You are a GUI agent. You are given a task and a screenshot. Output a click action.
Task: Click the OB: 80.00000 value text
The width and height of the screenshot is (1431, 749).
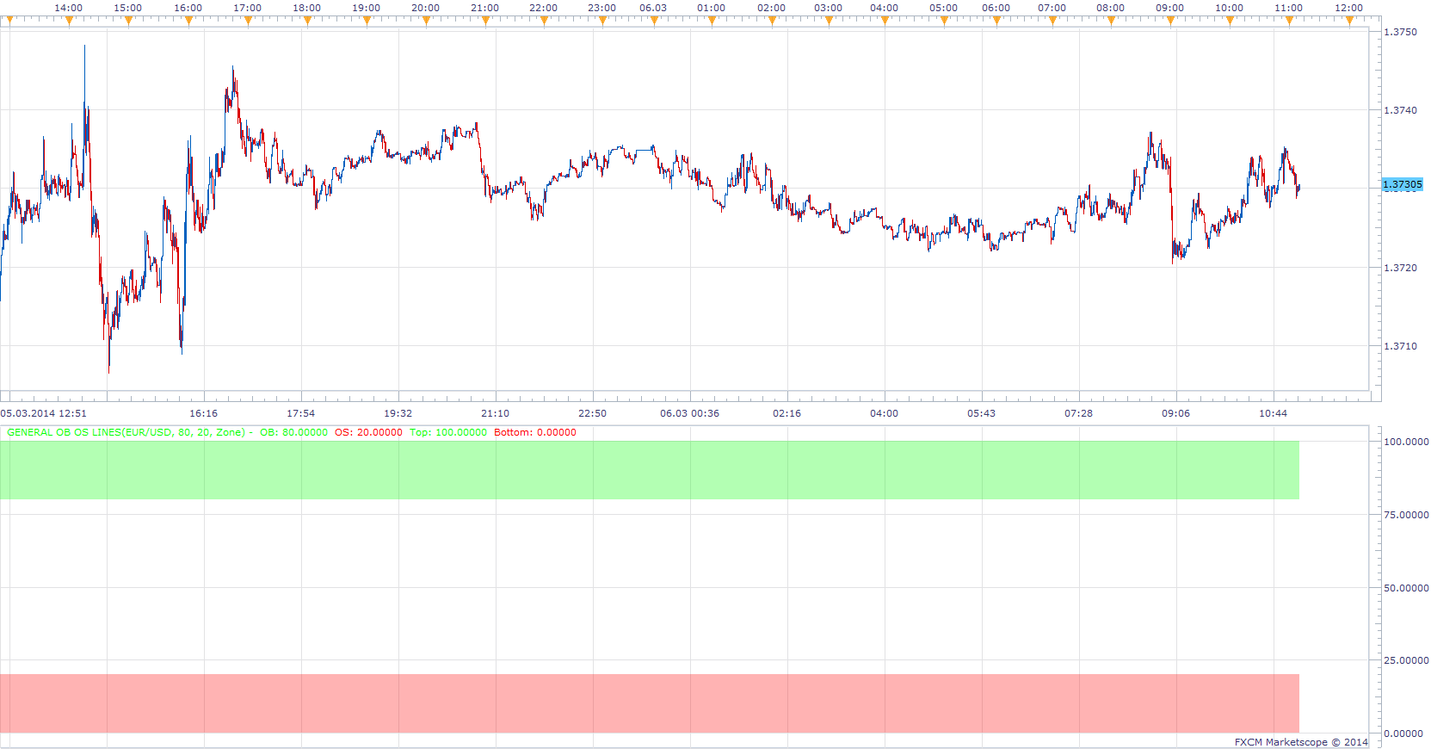coord(293,432)
